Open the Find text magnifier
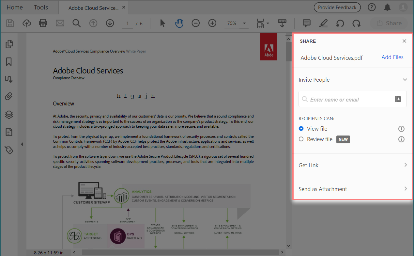 [x=77, y=23]
